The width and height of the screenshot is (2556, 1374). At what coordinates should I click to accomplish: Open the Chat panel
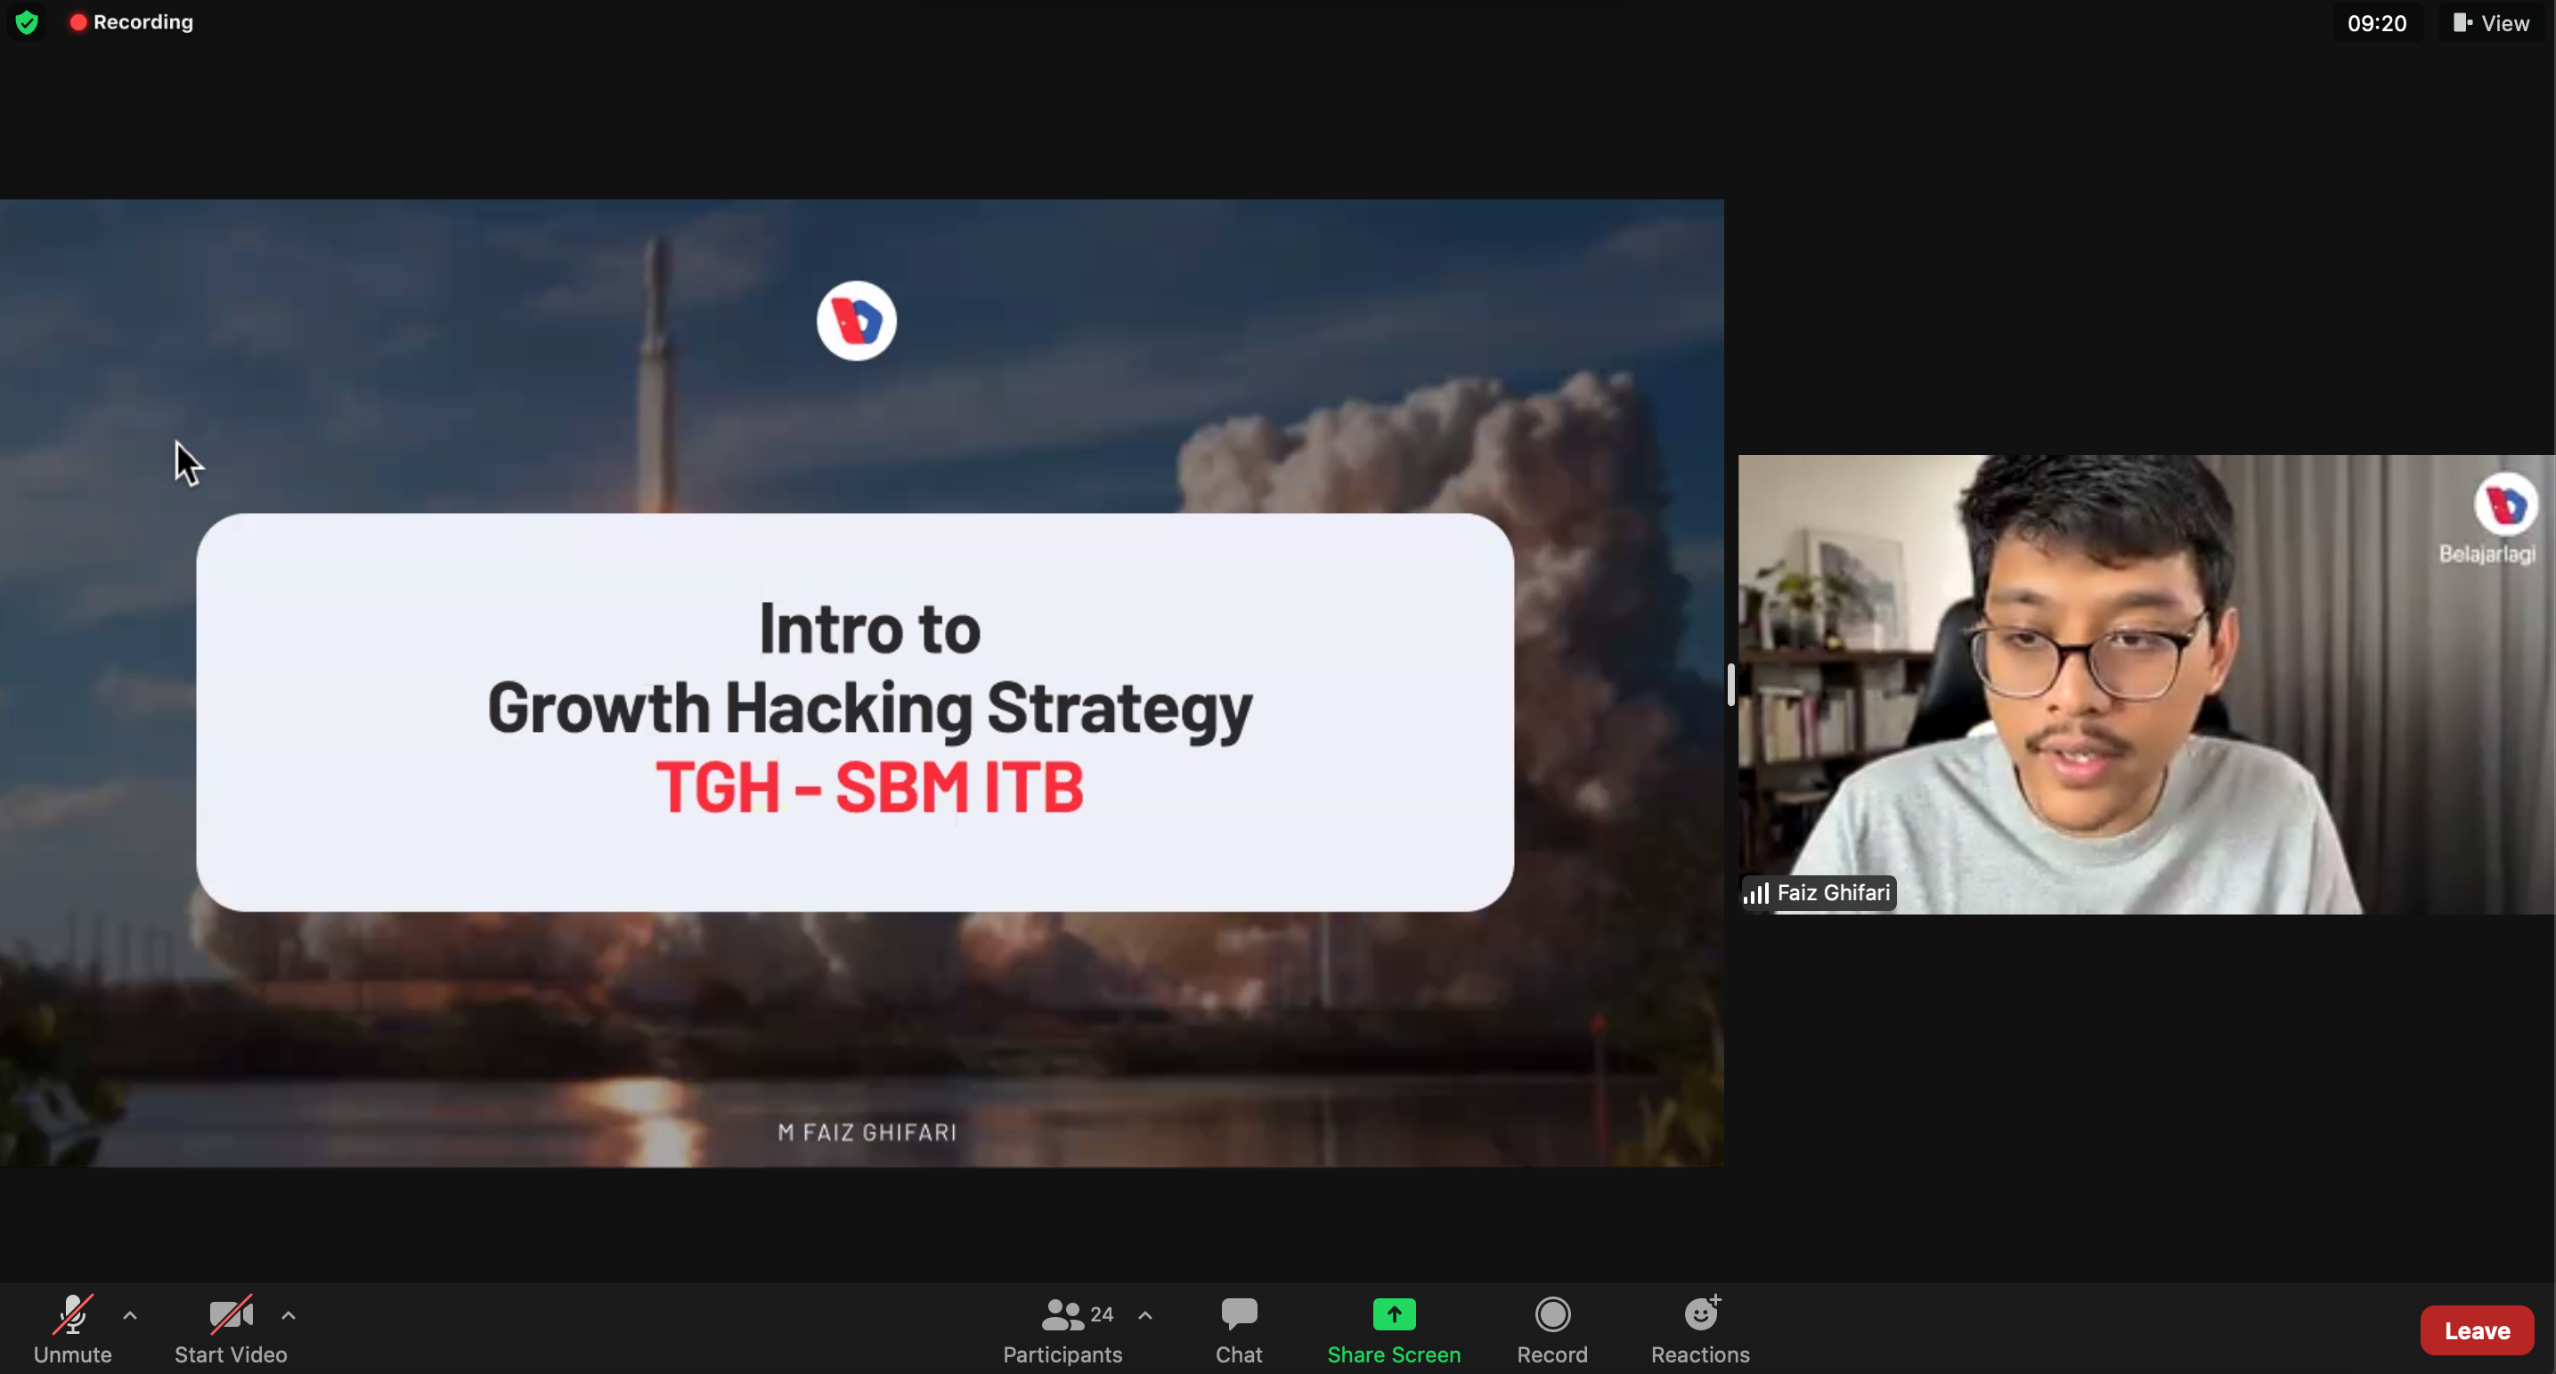(x=1240, y=1329)
